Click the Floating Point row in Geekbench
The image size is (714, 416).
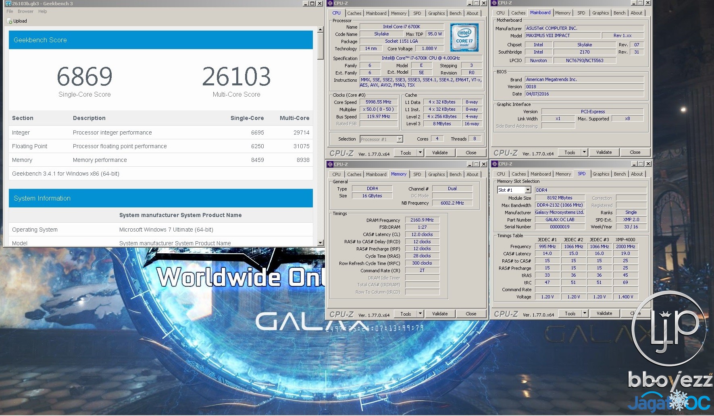pos(161,146)
